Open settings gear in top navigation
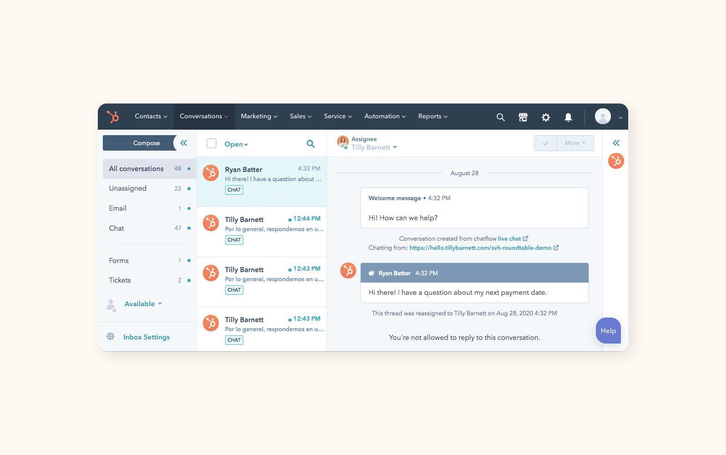 (x=546, y=117)
